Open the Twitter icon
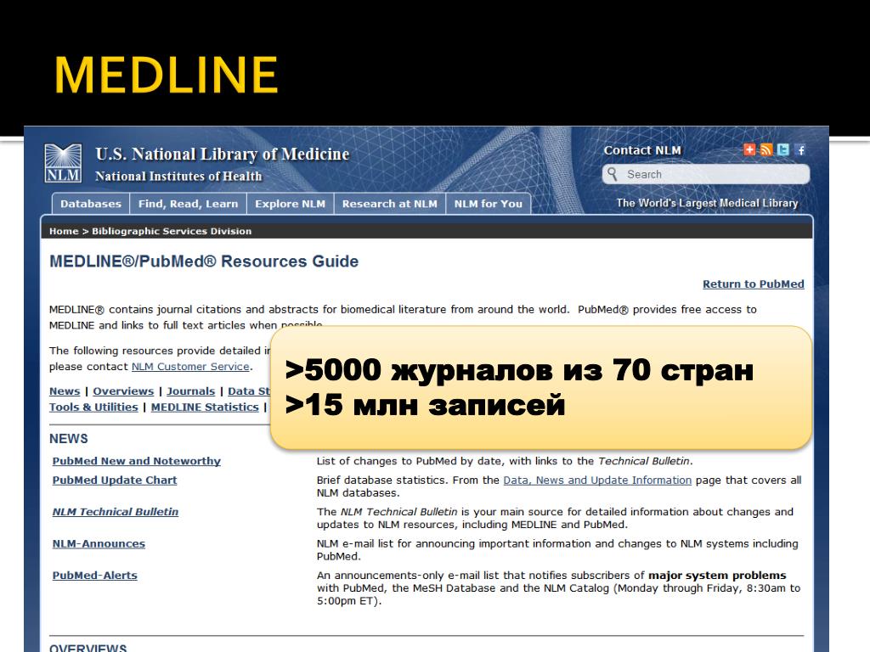The height and width of the screenshot is (652, 870). [x=782, y=149]
